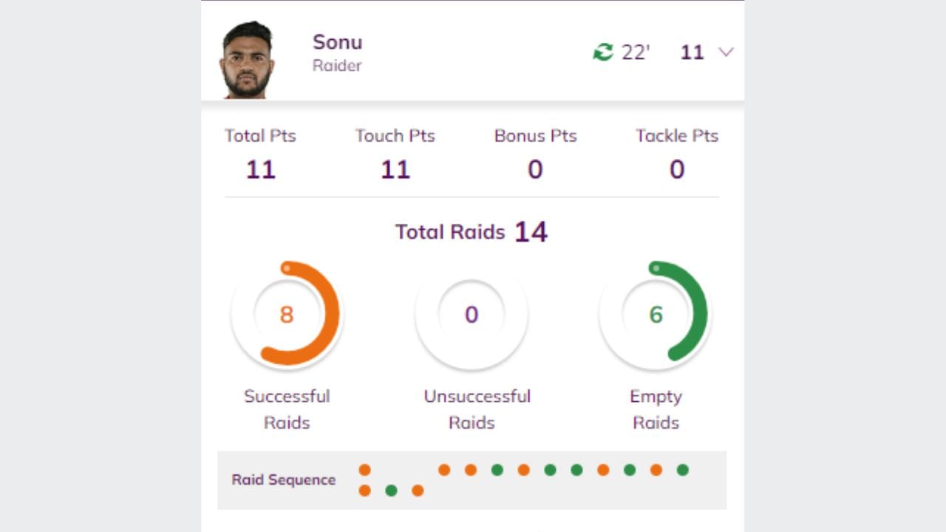Click the Unsuccessful Raids circle showing 0
946x532 pixels.
[x=472, y=314]
